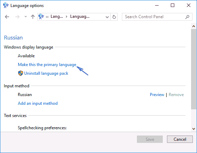Click the Language options title bar icon
This screenshot has height=153, width=197.
pyautogui.click(x=6, y=5)
